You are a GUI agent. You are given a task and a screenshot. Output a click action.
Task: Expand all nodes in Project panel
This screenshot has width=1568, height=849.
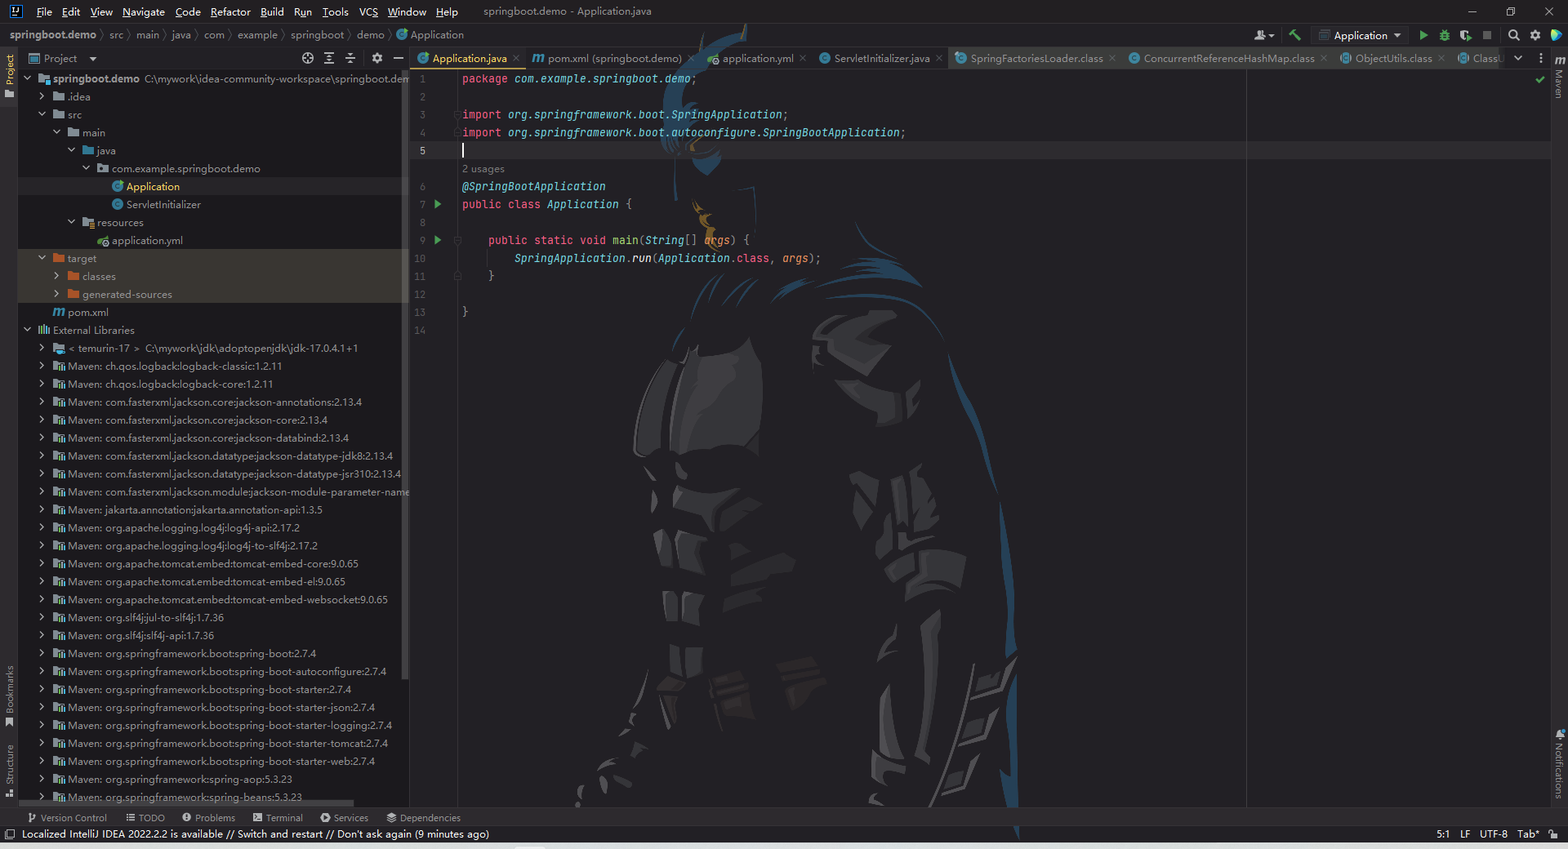point(329,58)
